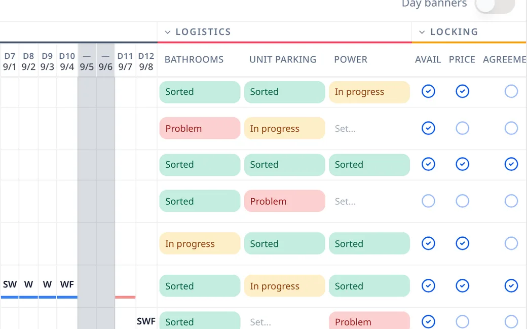The image size is (527, 329).
Task: Collapse the Locking column group chevron
Action: pyautogui.click(x=422, y=32)
